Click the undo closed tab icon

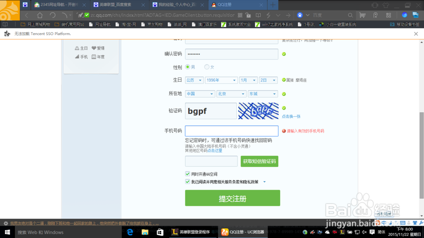point(64,15)
